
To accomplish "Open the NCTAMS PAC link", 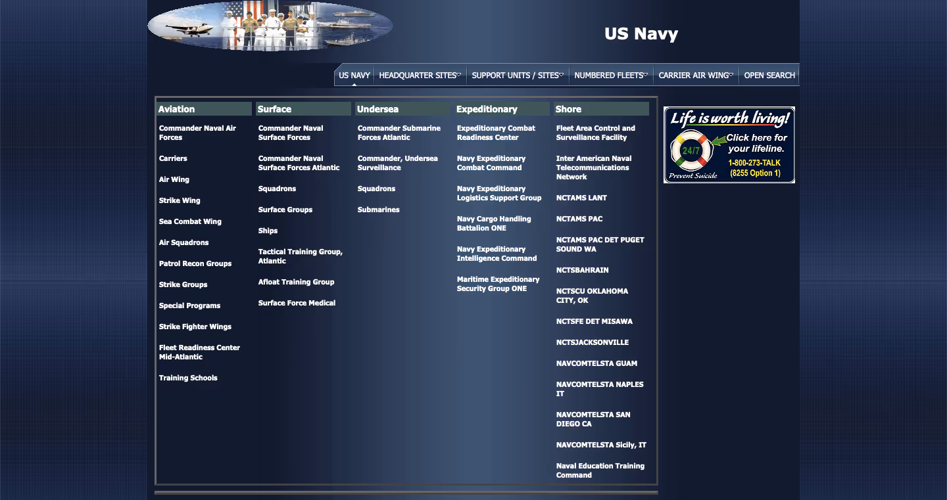I will (579, 219).
